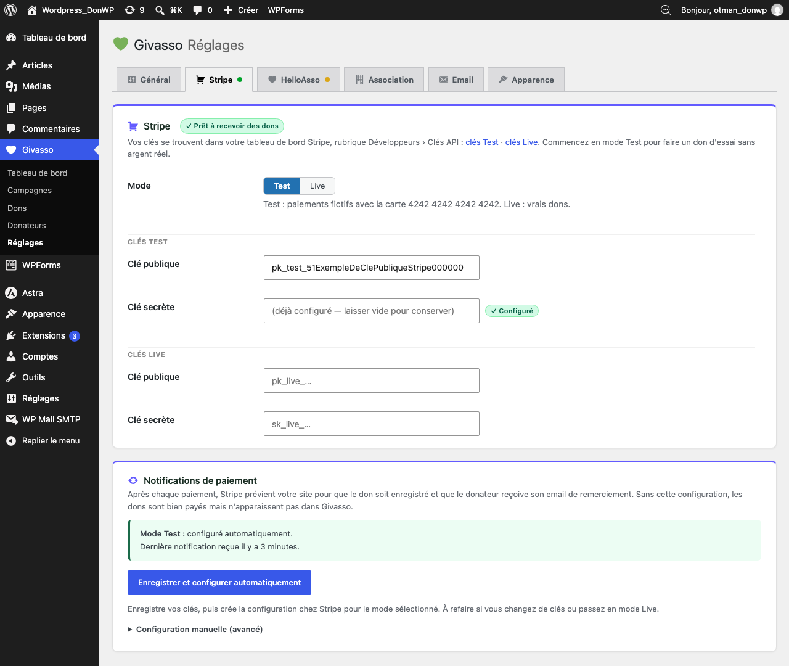789x666 pixels.
Task: Expand Configuration manuelle (avancé) section
Action: tap(195, 629)
